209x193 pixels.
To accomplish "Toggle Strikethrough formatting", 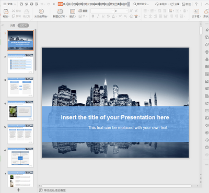I will (108, 16).
